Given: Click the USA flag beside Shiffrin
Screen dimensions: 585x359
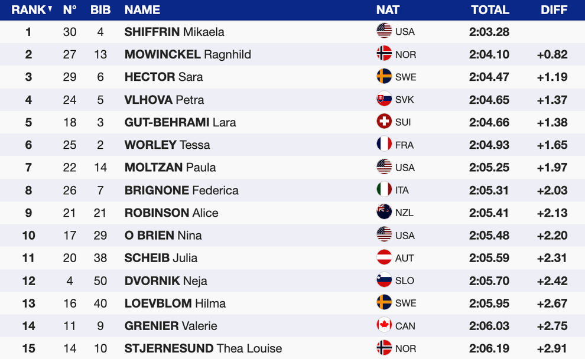Looking at the screenshot, I should point(384,31).
